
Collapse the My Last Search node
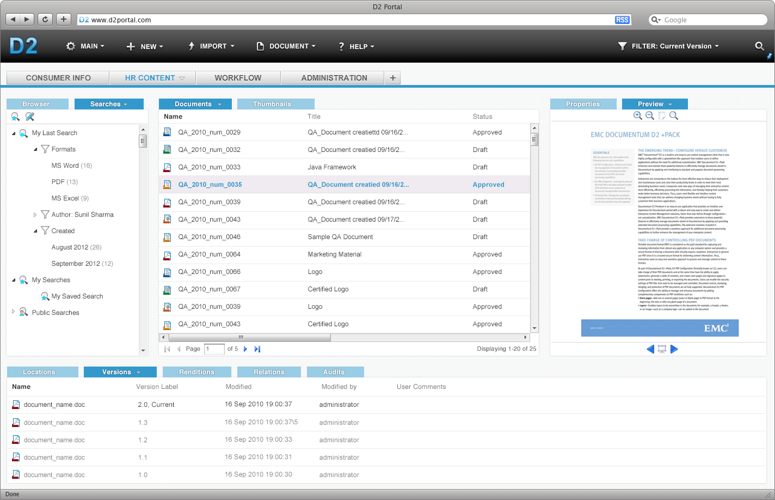click(x=14, y=133)
